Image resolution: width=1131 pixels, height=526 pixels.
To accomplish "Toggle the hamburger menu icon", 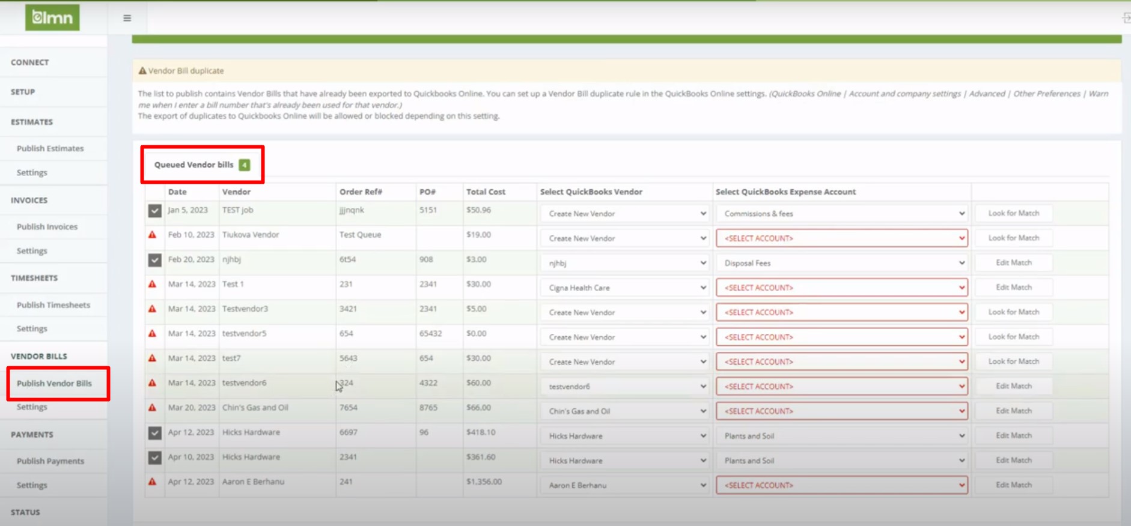I will tap(127, 18).
